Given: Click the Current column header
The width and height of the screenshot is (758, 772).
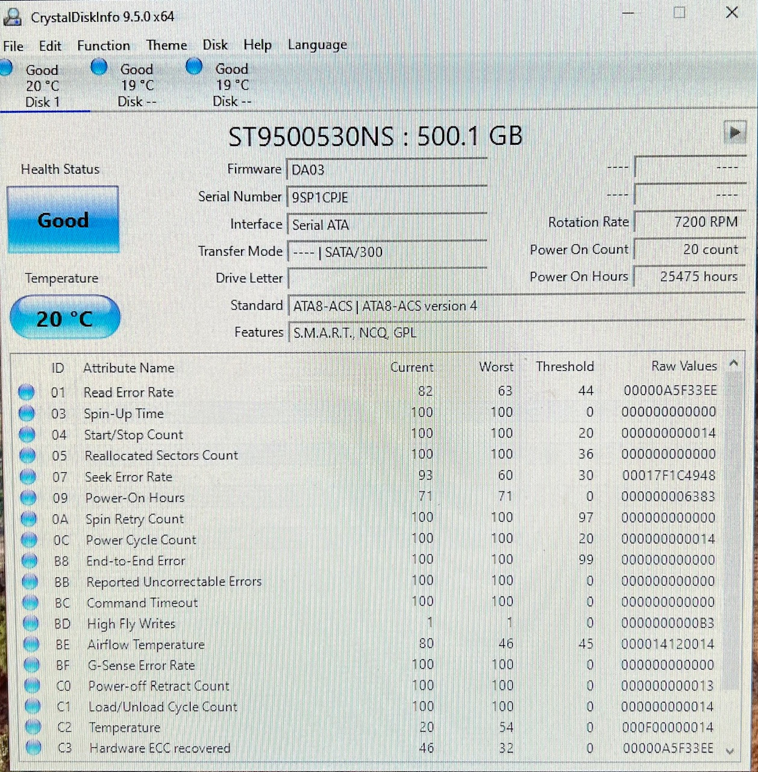Looking at the screenshot, I should (x=412, y=367).
